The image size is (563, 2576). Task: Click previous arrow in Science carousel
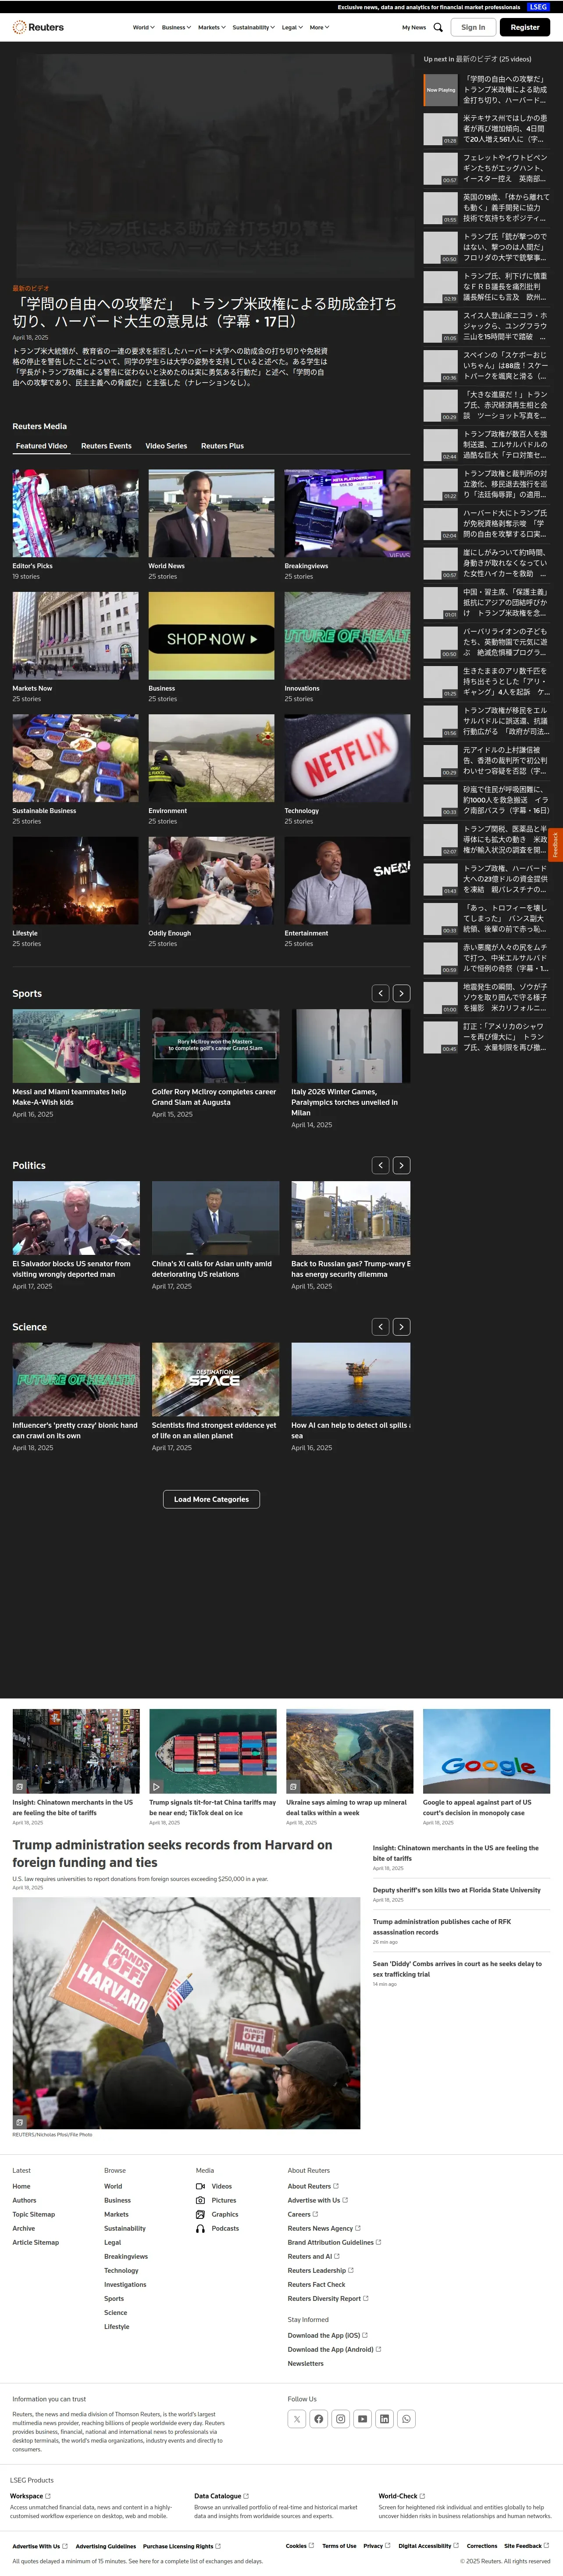coord(381,1326)
